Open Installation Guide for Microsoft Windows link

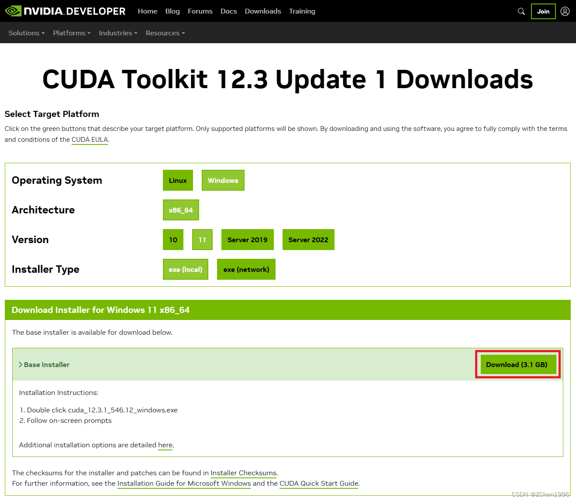[x=184, y=484]
